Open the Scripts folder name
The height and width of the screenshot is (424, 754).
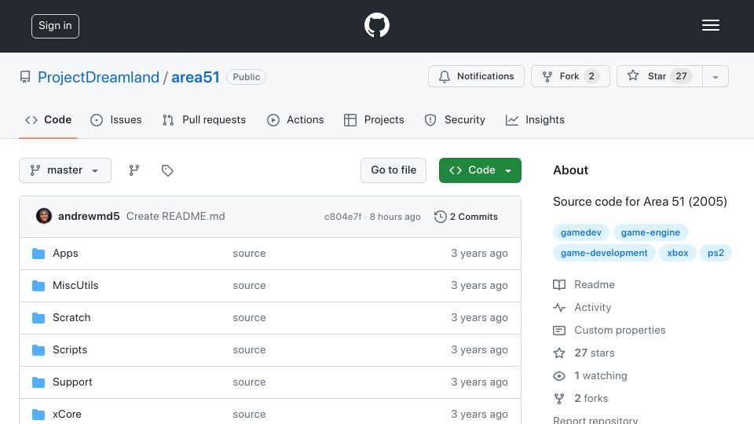coord(70,350)
